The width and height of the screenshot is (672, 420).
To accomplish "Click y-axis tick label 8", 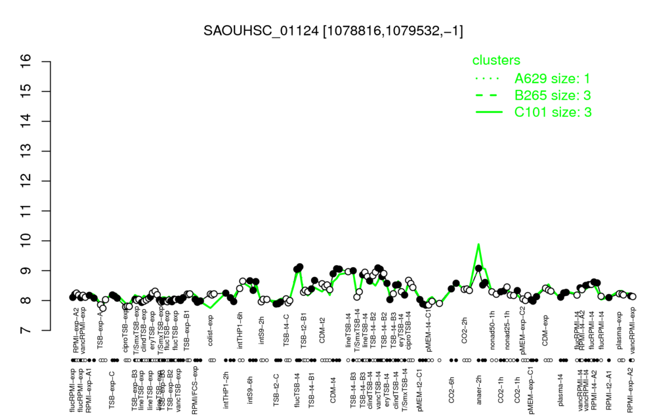I will click(x=26, y=301).
